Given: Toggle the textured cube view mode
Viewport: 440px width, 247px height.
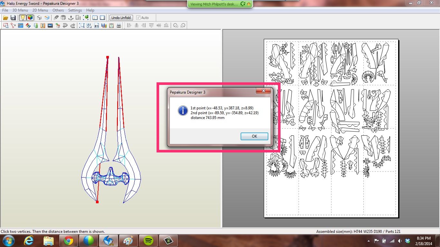Looking at the screenshot, I should 30,18.
